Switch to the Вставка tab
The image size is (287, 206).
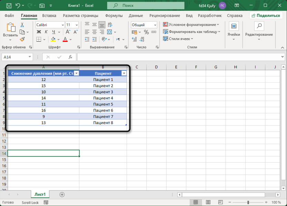pos(49,15)
